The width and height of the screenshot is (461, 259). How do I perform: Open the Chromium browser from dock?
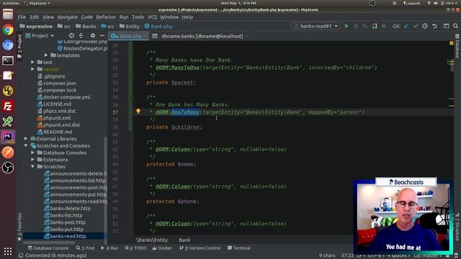tap(8, 45)
